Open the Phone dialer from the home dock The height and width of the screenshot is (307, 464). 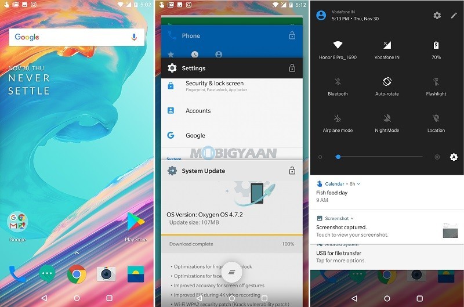coord(17,274)
